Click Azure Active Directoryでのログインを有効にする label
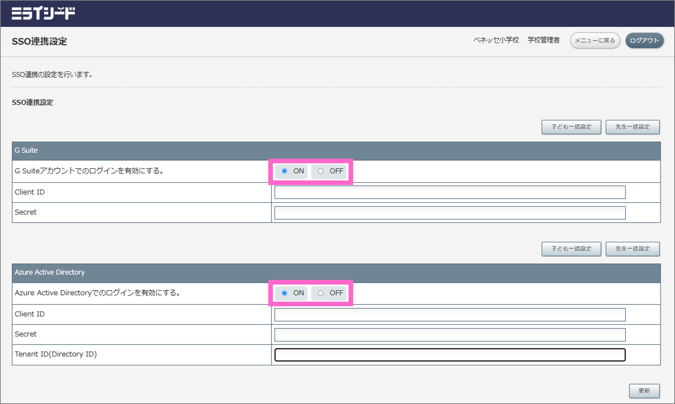675x404 pixels. (x=98, y=293)
